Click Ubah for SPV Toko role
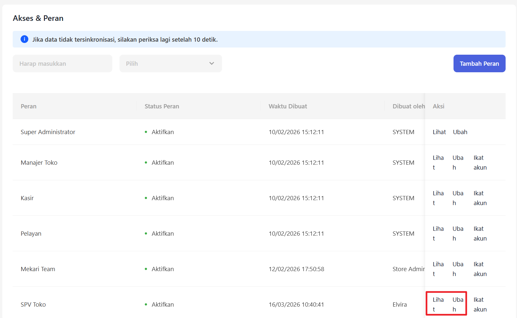 458,304
